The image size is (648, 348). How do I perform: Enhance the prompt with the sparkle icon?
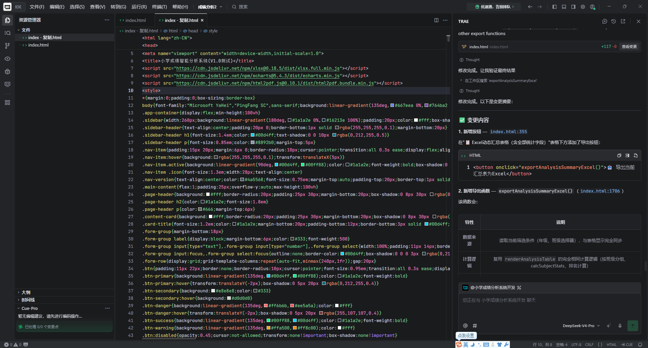coord(609,326)
